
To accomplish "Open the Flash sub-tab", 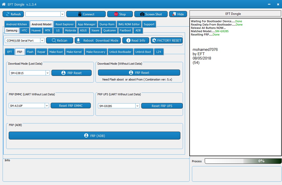I will (x=30, y=52).
